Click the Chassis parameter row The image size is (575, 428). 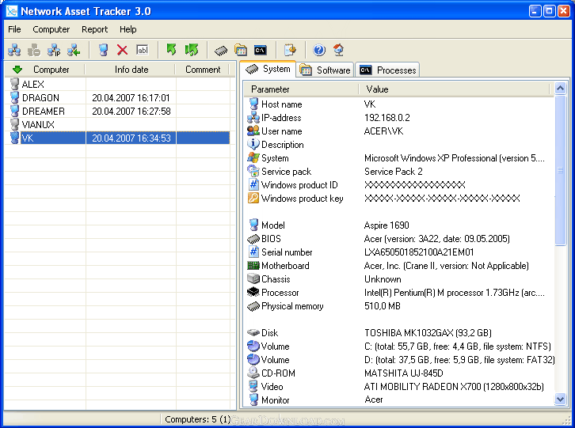click(x=400, y=279)
